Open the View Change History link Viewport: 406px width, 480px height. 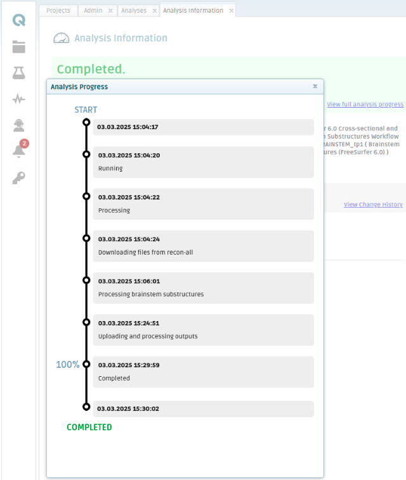373,205
